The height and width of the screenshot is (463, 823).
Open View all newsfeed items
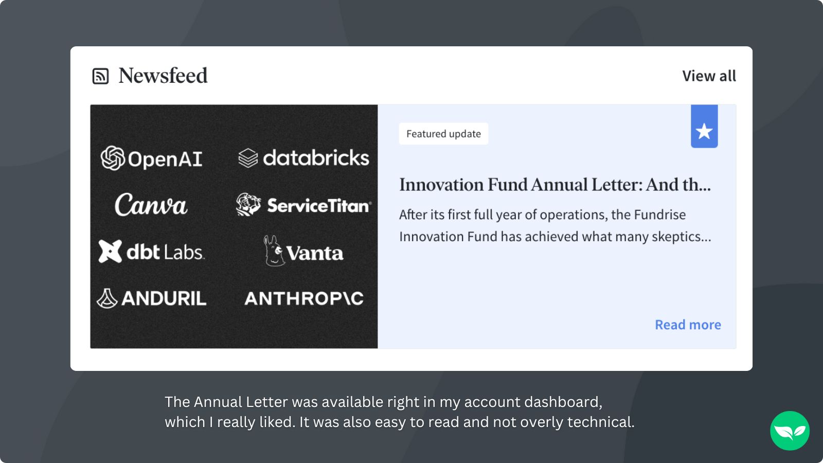(709, 76)
